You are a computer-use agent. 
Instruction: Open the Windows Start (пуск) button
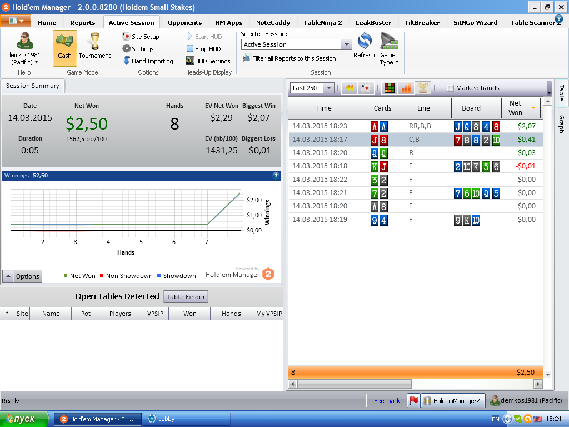click(24, 419)
